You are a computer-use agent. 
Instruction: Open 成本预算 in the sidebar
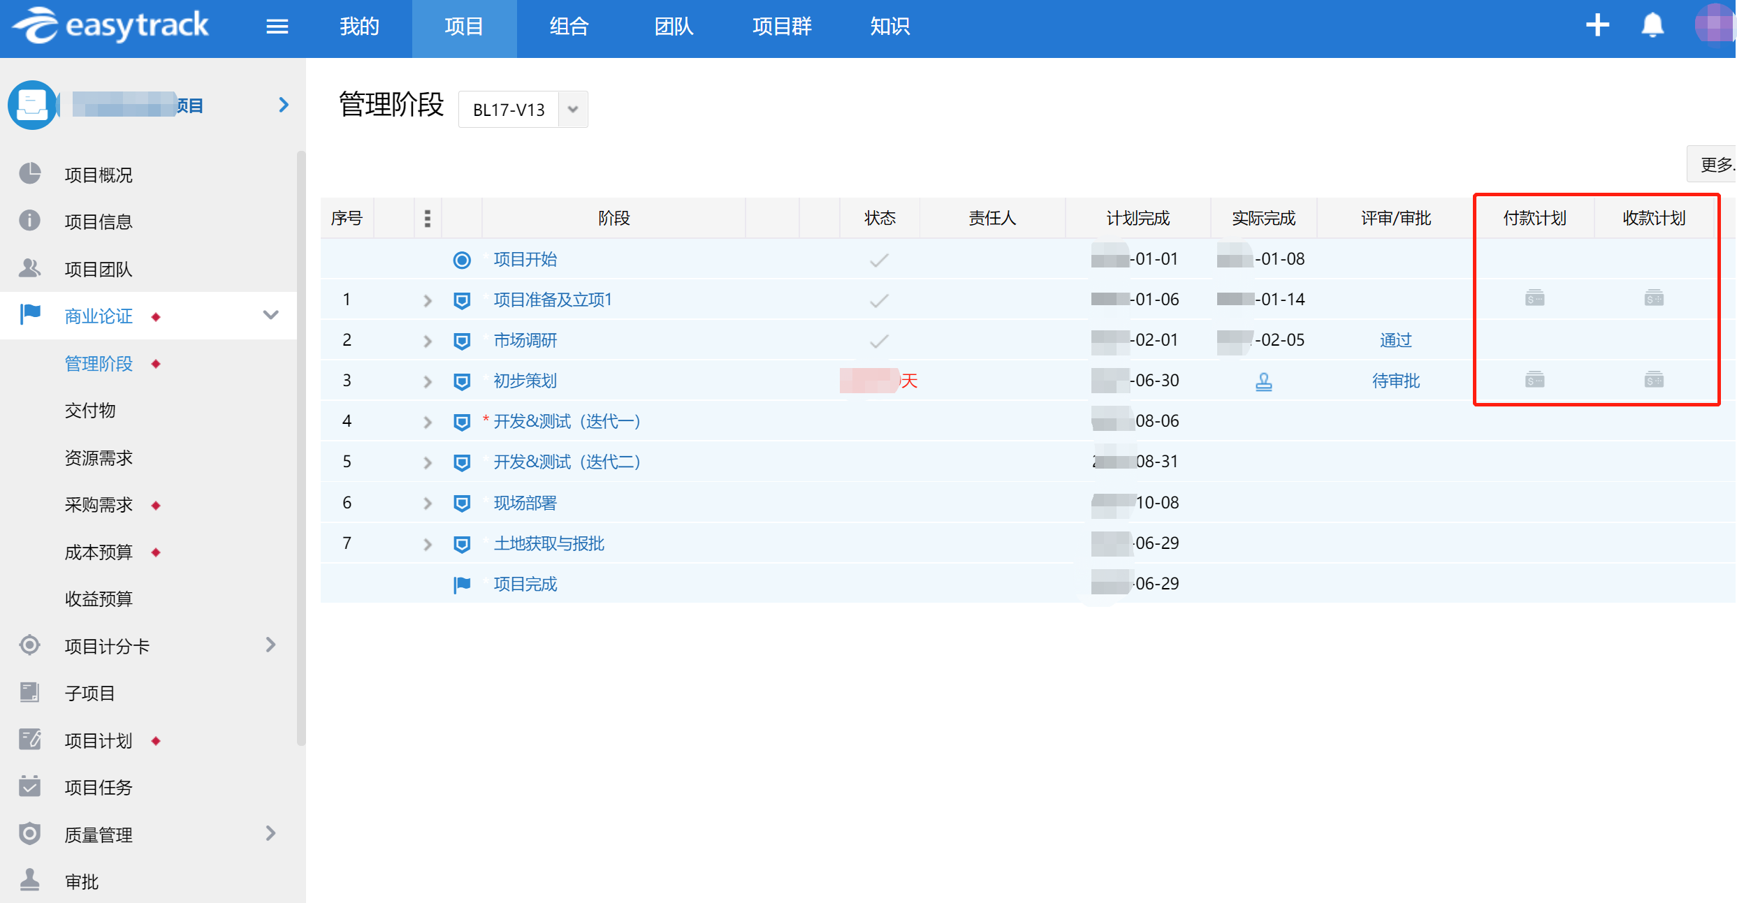(x=99, y=552)
